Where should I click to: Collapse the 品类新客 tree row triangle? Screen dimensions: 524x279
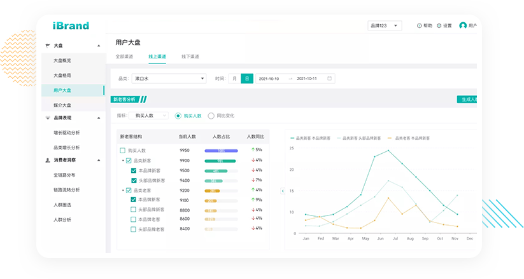click(x=123, y=161)
